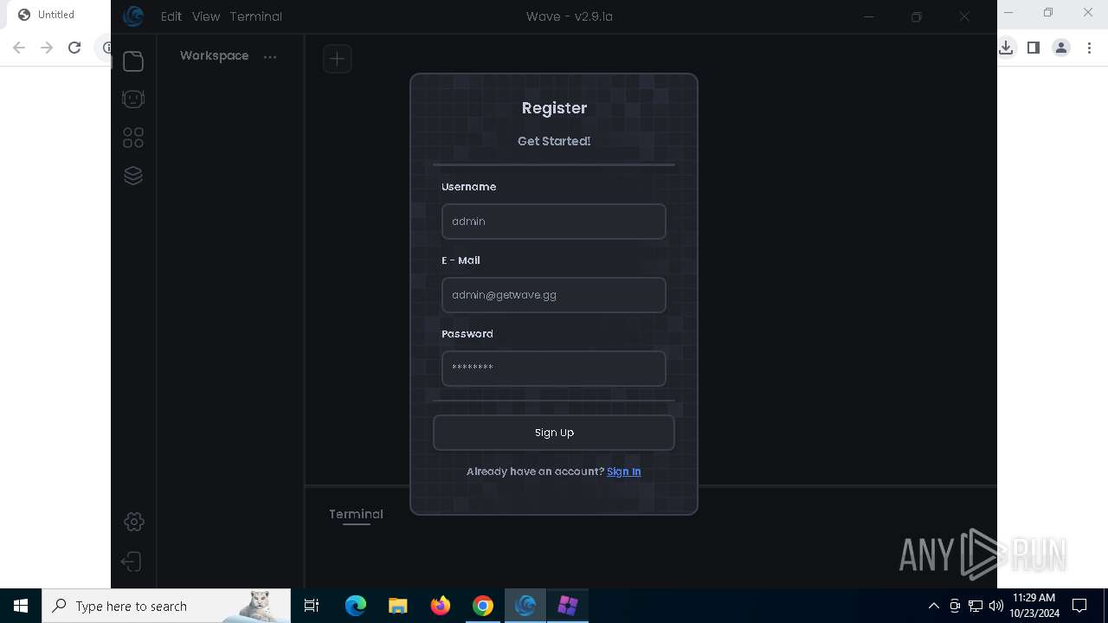
Task: Show hidden system tray icons
Action: [x=933, y=606]
